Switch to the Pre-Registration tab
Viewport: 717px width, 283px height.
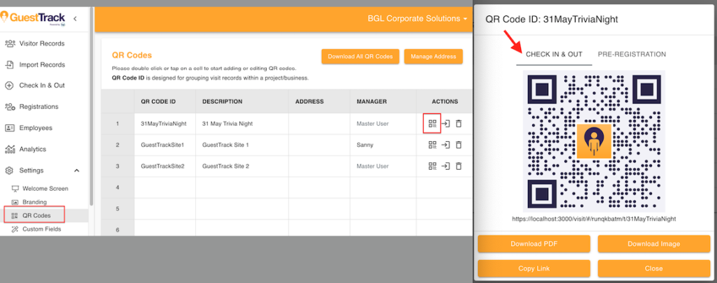[630, 55]
